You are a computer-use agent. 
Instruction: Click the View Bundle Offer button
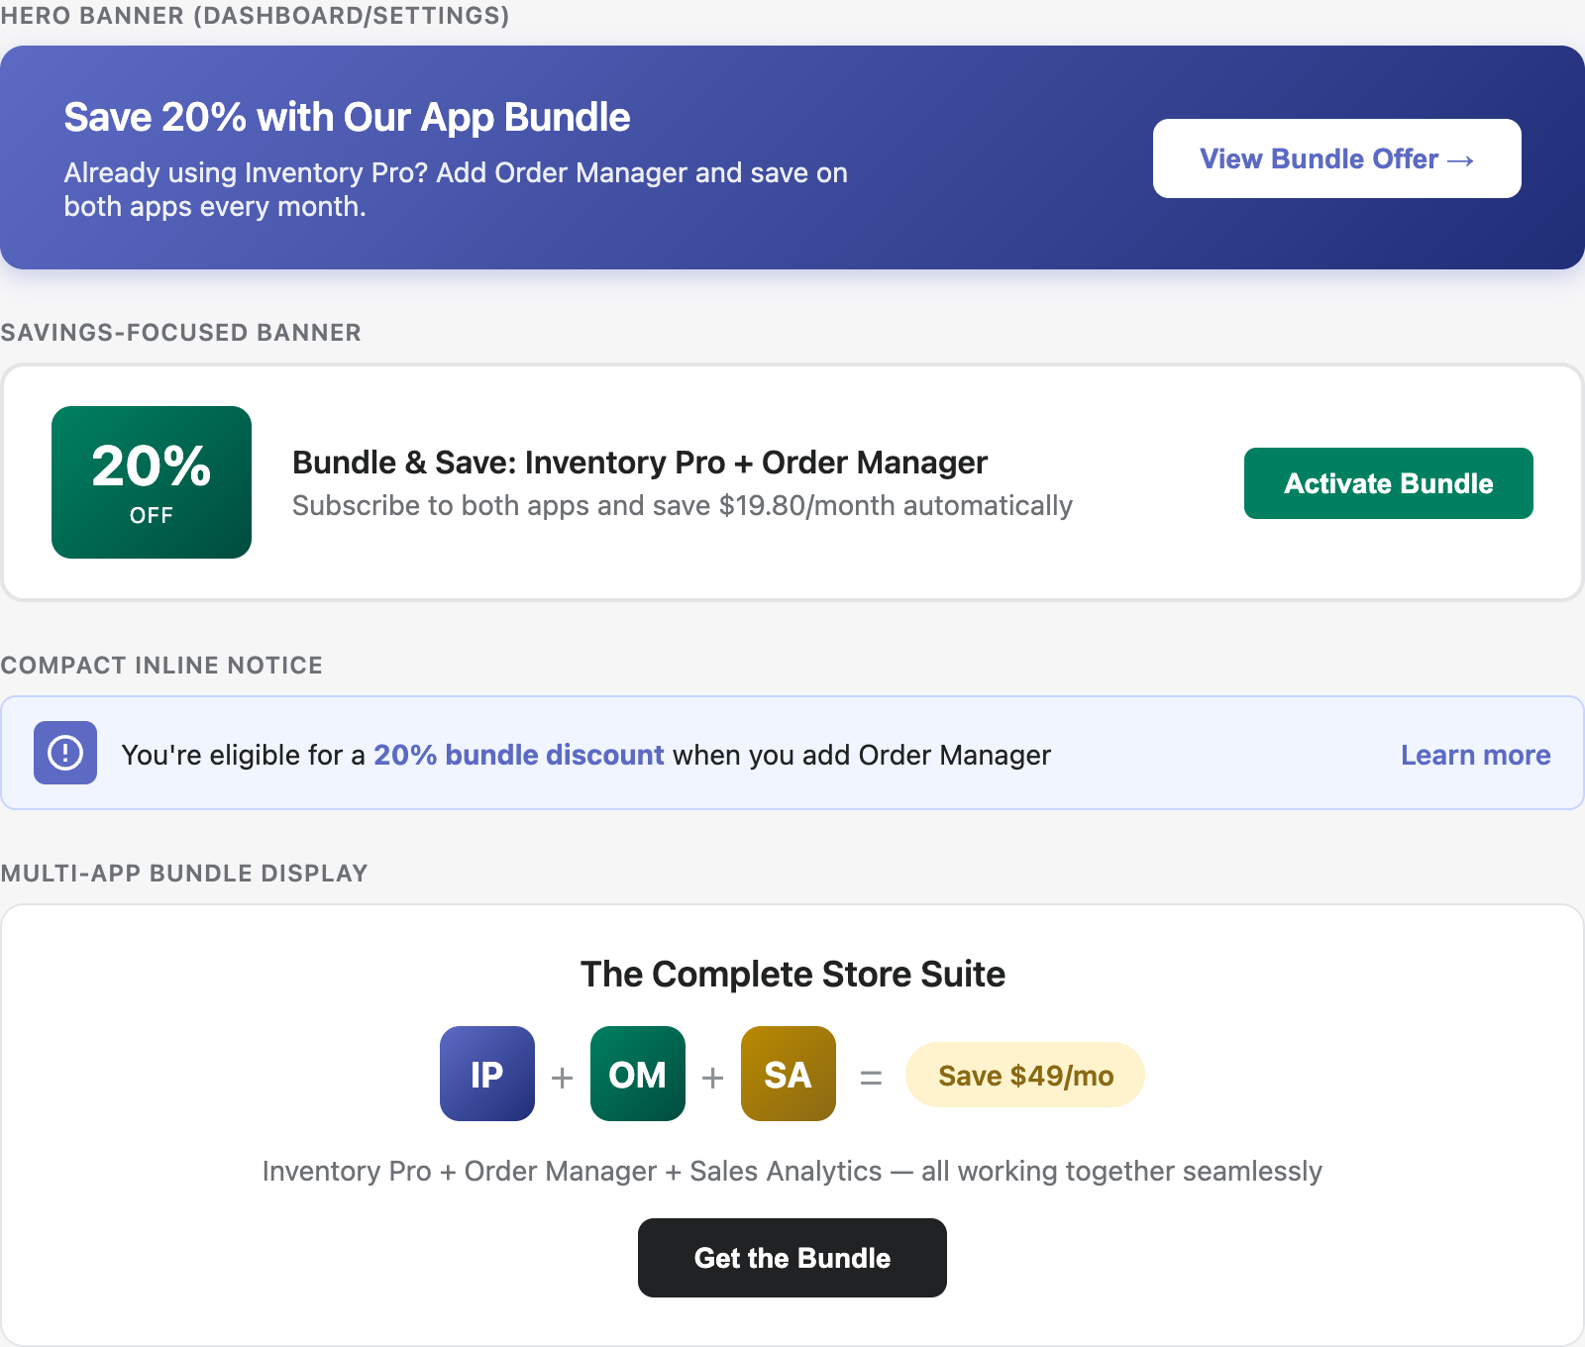pyautogui.click(x=1335, y=158)
